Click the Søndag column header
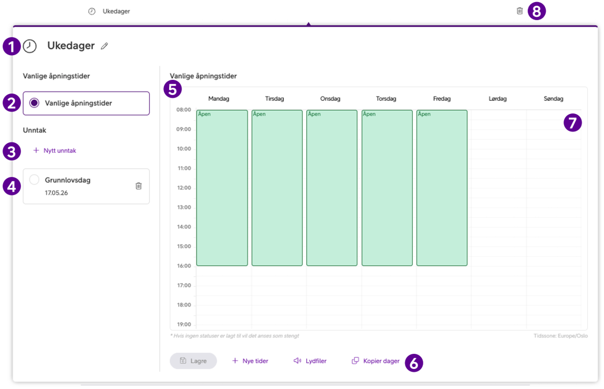 click(553, 99)
